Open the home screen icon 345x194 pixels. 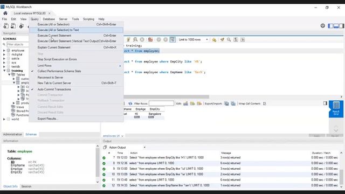5,13
